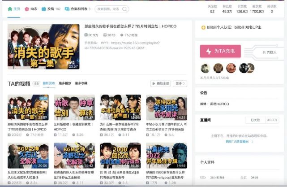The height and width of the screenshot is (187, 287).
Task: Expand 更多 videos with the chevron
Action: point(180,83)
